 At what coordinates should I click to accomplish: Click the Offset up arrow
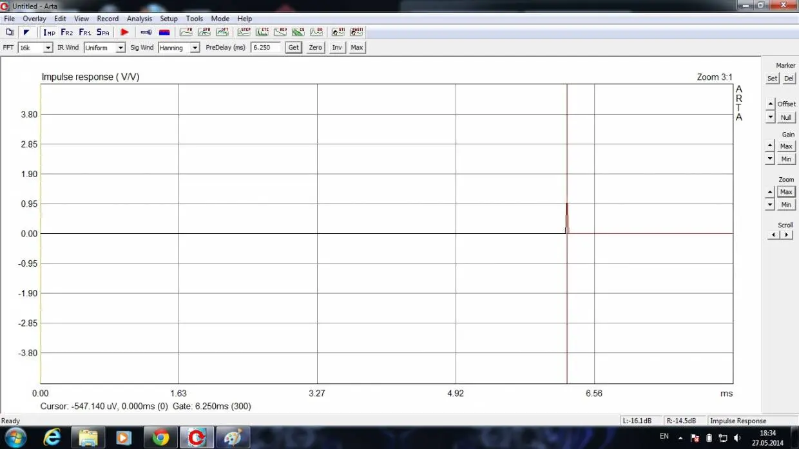(x=770, y=104)
